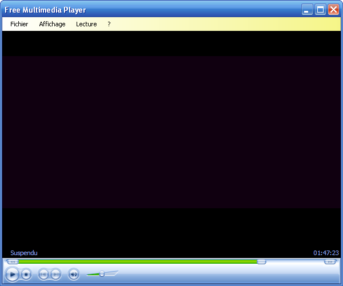
Task: Maximize the Free Multimedia Player window
Action: coord(321,10)
